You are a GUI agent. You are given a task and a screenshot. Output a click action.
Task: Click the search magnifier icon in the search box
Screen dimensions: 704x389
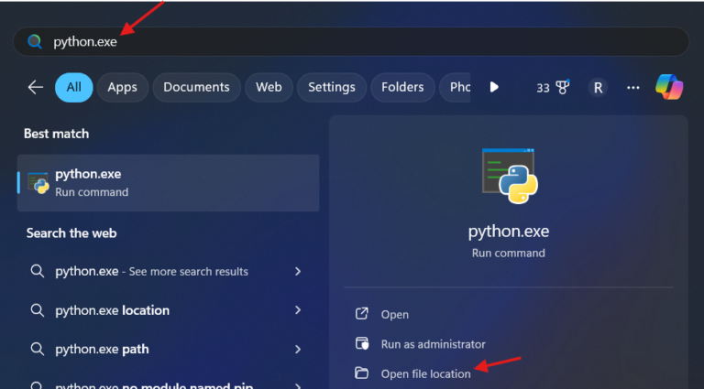point(35,42)
